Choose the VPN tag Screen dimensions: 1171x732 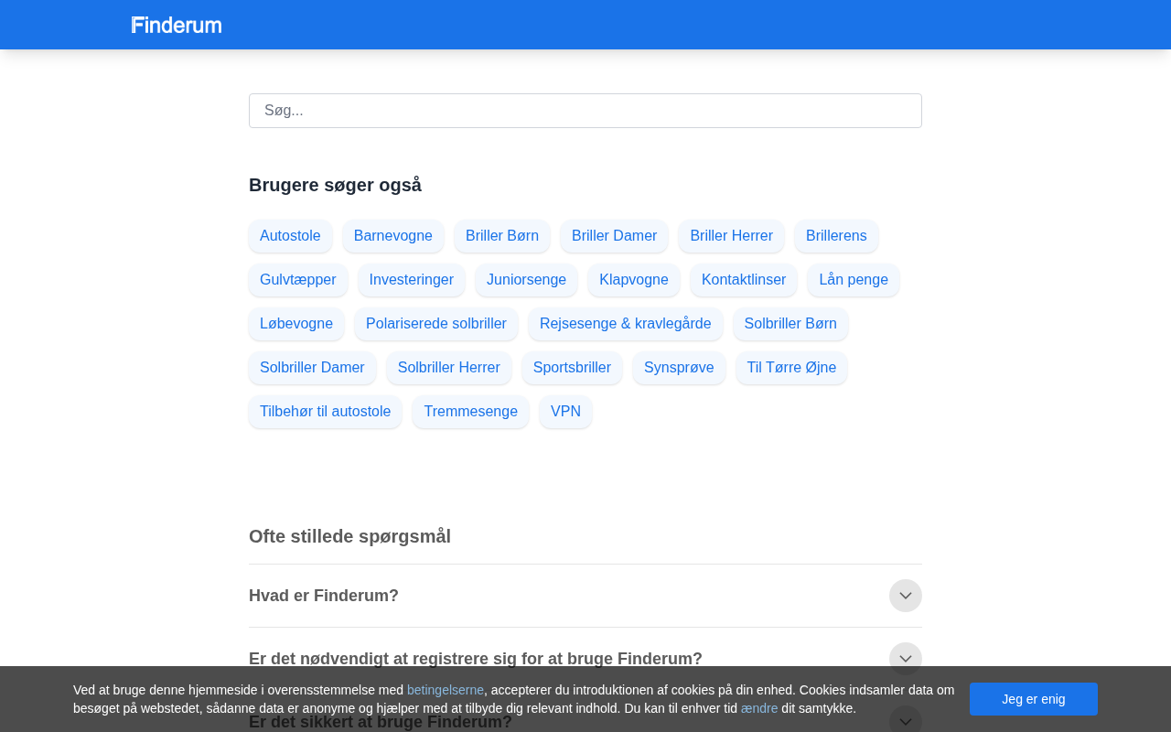(x=565, y=412)
